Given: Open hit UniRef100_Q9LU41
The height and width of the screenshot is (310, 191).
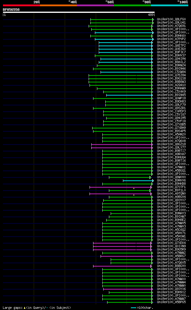Looking at the screenshot, I should tap(171, 23).
